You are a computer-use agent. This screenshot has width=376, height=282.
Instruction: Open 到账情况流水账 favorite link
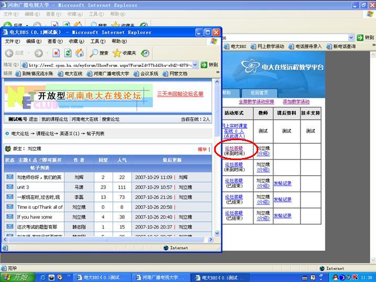click(x=34, y=74)
